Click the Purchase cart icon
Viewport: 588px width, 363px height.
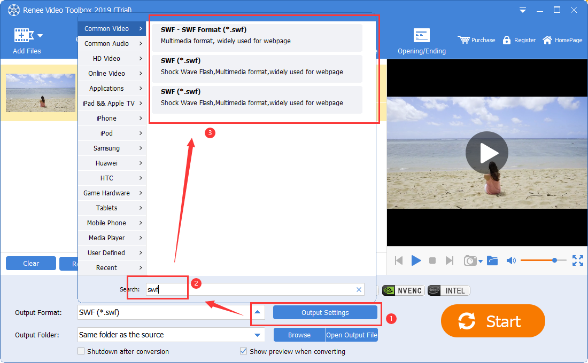(x=463, y=40)
